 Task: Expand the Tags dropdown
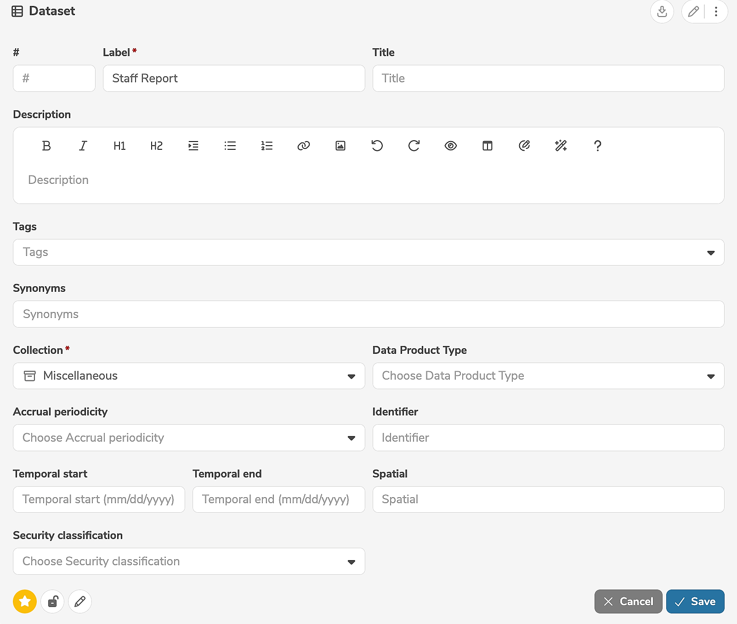710,253
